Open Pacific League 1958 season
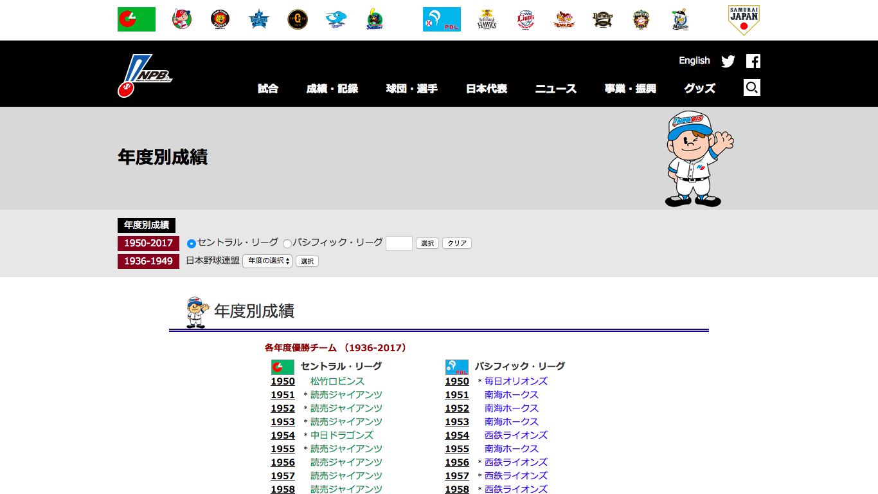This screenshot has height=494, width=878. pos(457,489)
